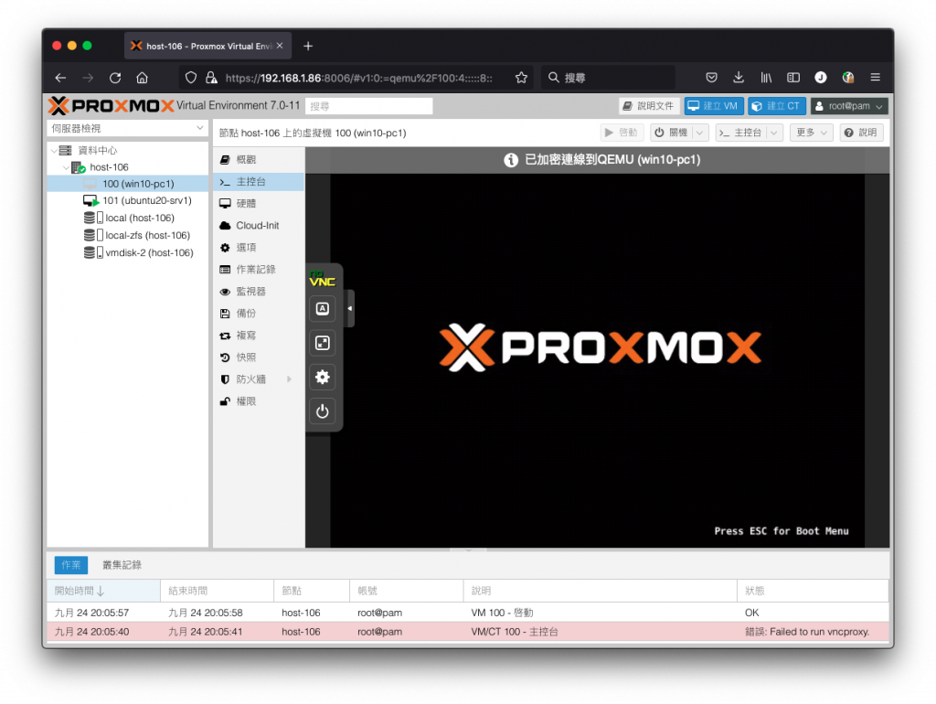Focus the browser 搜尋 search box
The height and width of the screenshot is (704, 936).
click(x=608, y=78)
